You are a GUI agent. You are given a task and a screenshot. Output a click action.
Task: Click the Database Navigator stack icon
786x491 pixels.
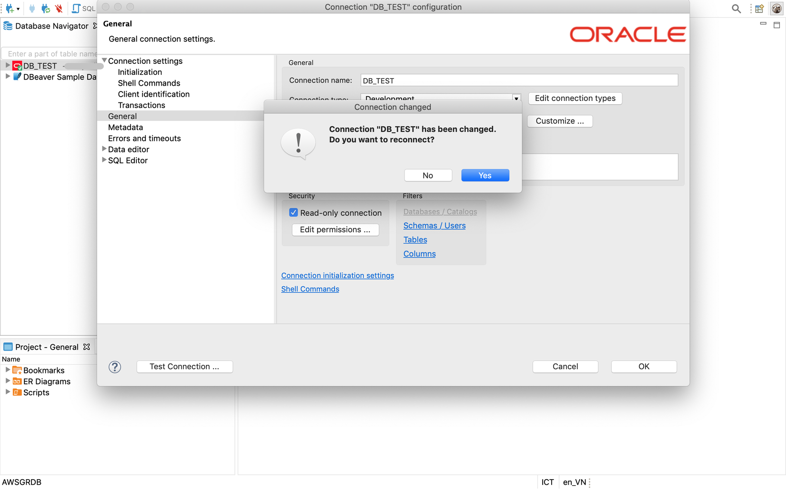[8, 26]
